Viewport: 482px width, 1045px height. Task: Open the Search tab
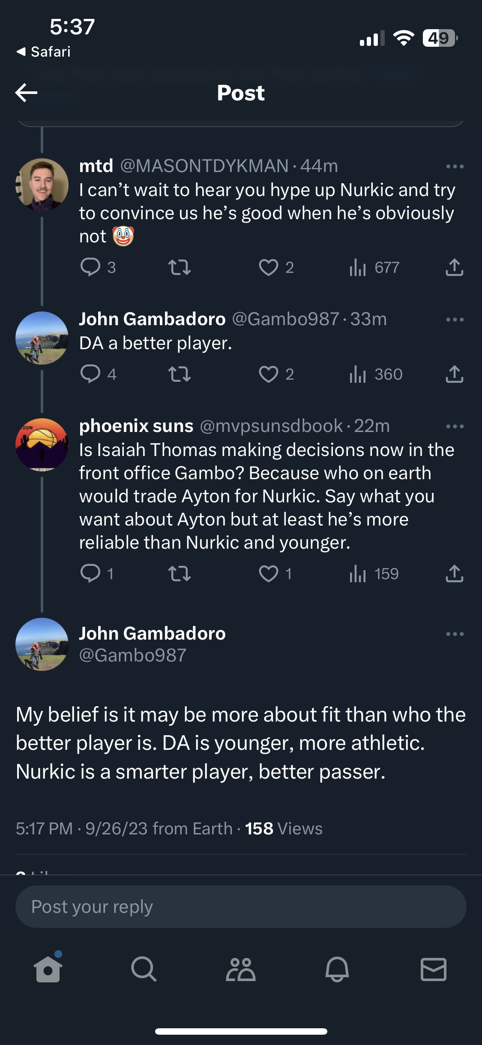[144, 969]
